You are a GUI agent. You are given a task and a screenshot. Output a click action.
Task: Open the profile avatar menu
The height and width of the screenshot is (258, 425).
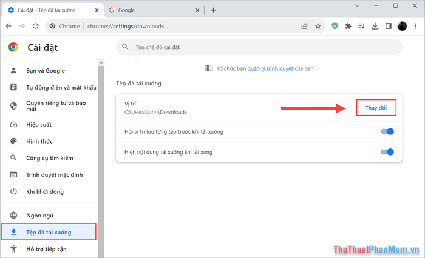tap(402, 26)
